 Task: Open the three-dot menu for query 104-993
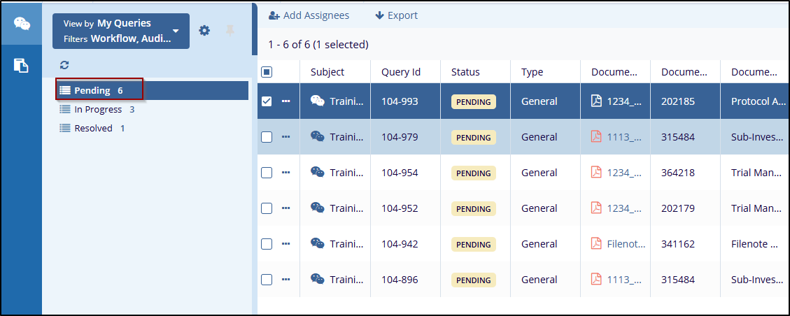tap(285, 101)
